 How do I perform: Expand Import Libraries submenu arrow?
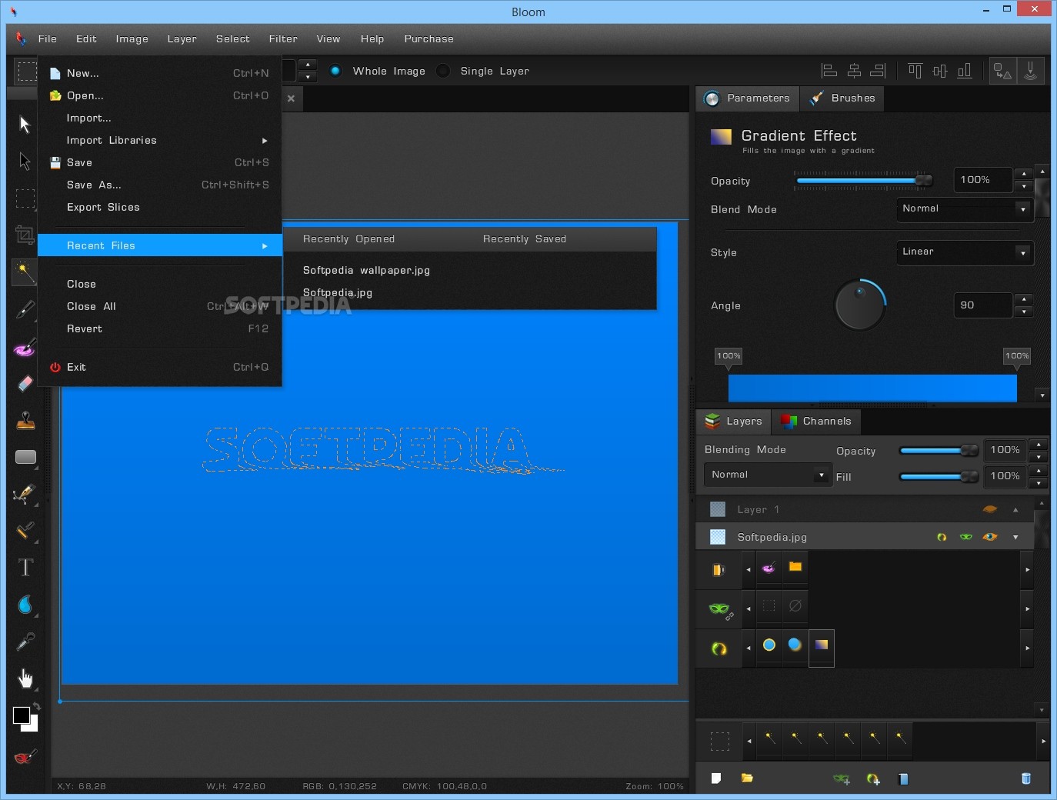pyautogui.click(x=265, y=140)
